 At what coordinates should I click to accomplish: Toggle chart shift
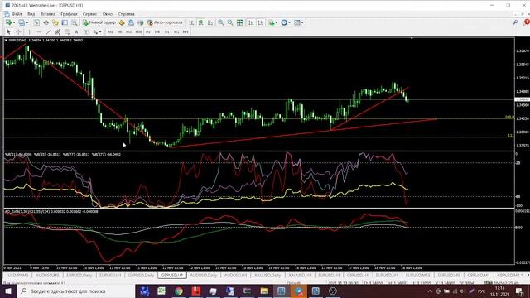(260, 22)
